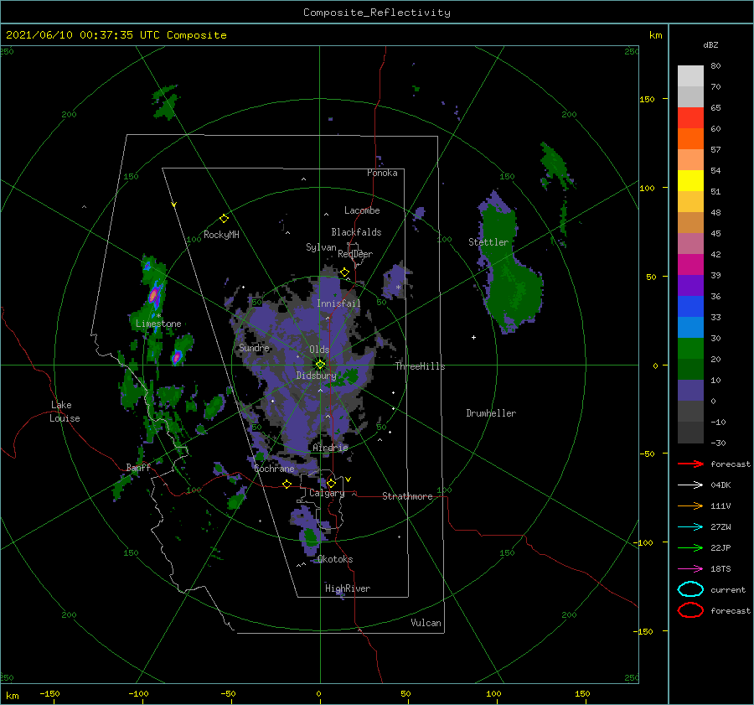
Task: Select the 80 dBZ color swatch
Action: pyautogui.click(x=690, y=75)
